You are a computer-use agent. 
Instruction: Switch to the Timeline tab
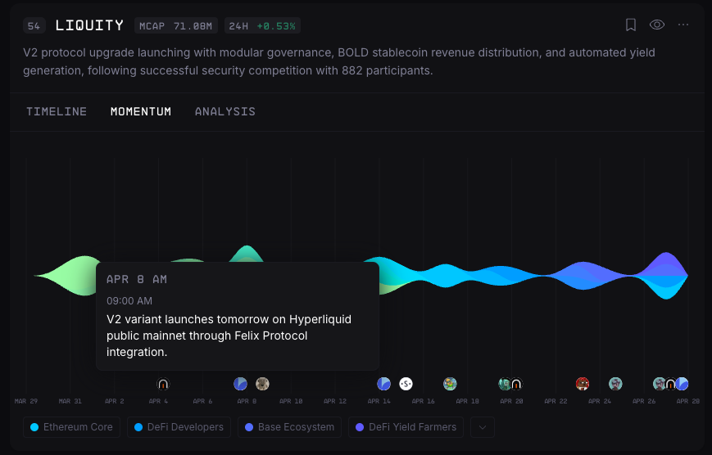[57, 111]
